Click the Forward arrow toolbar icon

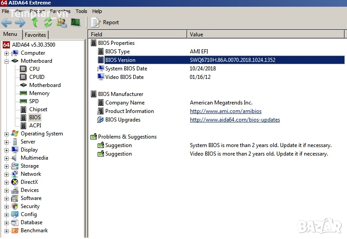[20, 22]
